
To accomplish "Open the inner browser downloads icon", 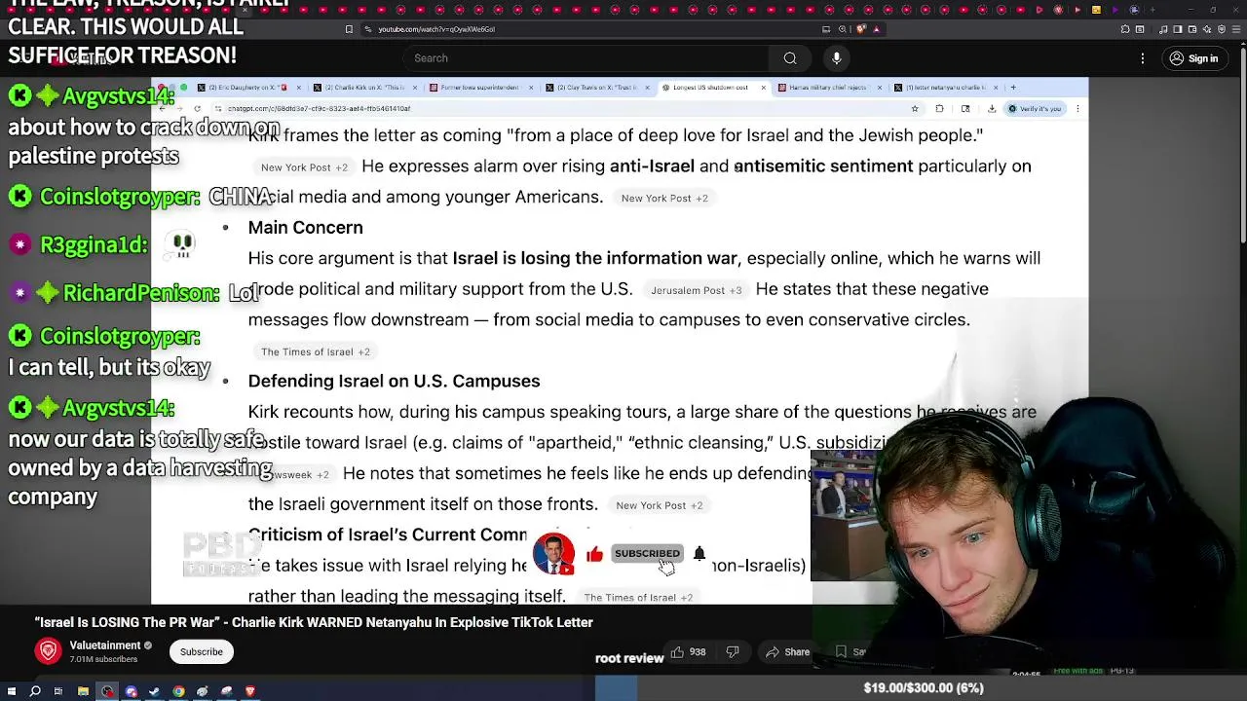I will [992, 108].
